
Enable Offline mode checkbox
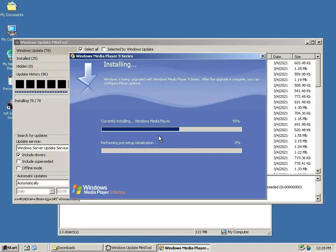tap(19, 168)
